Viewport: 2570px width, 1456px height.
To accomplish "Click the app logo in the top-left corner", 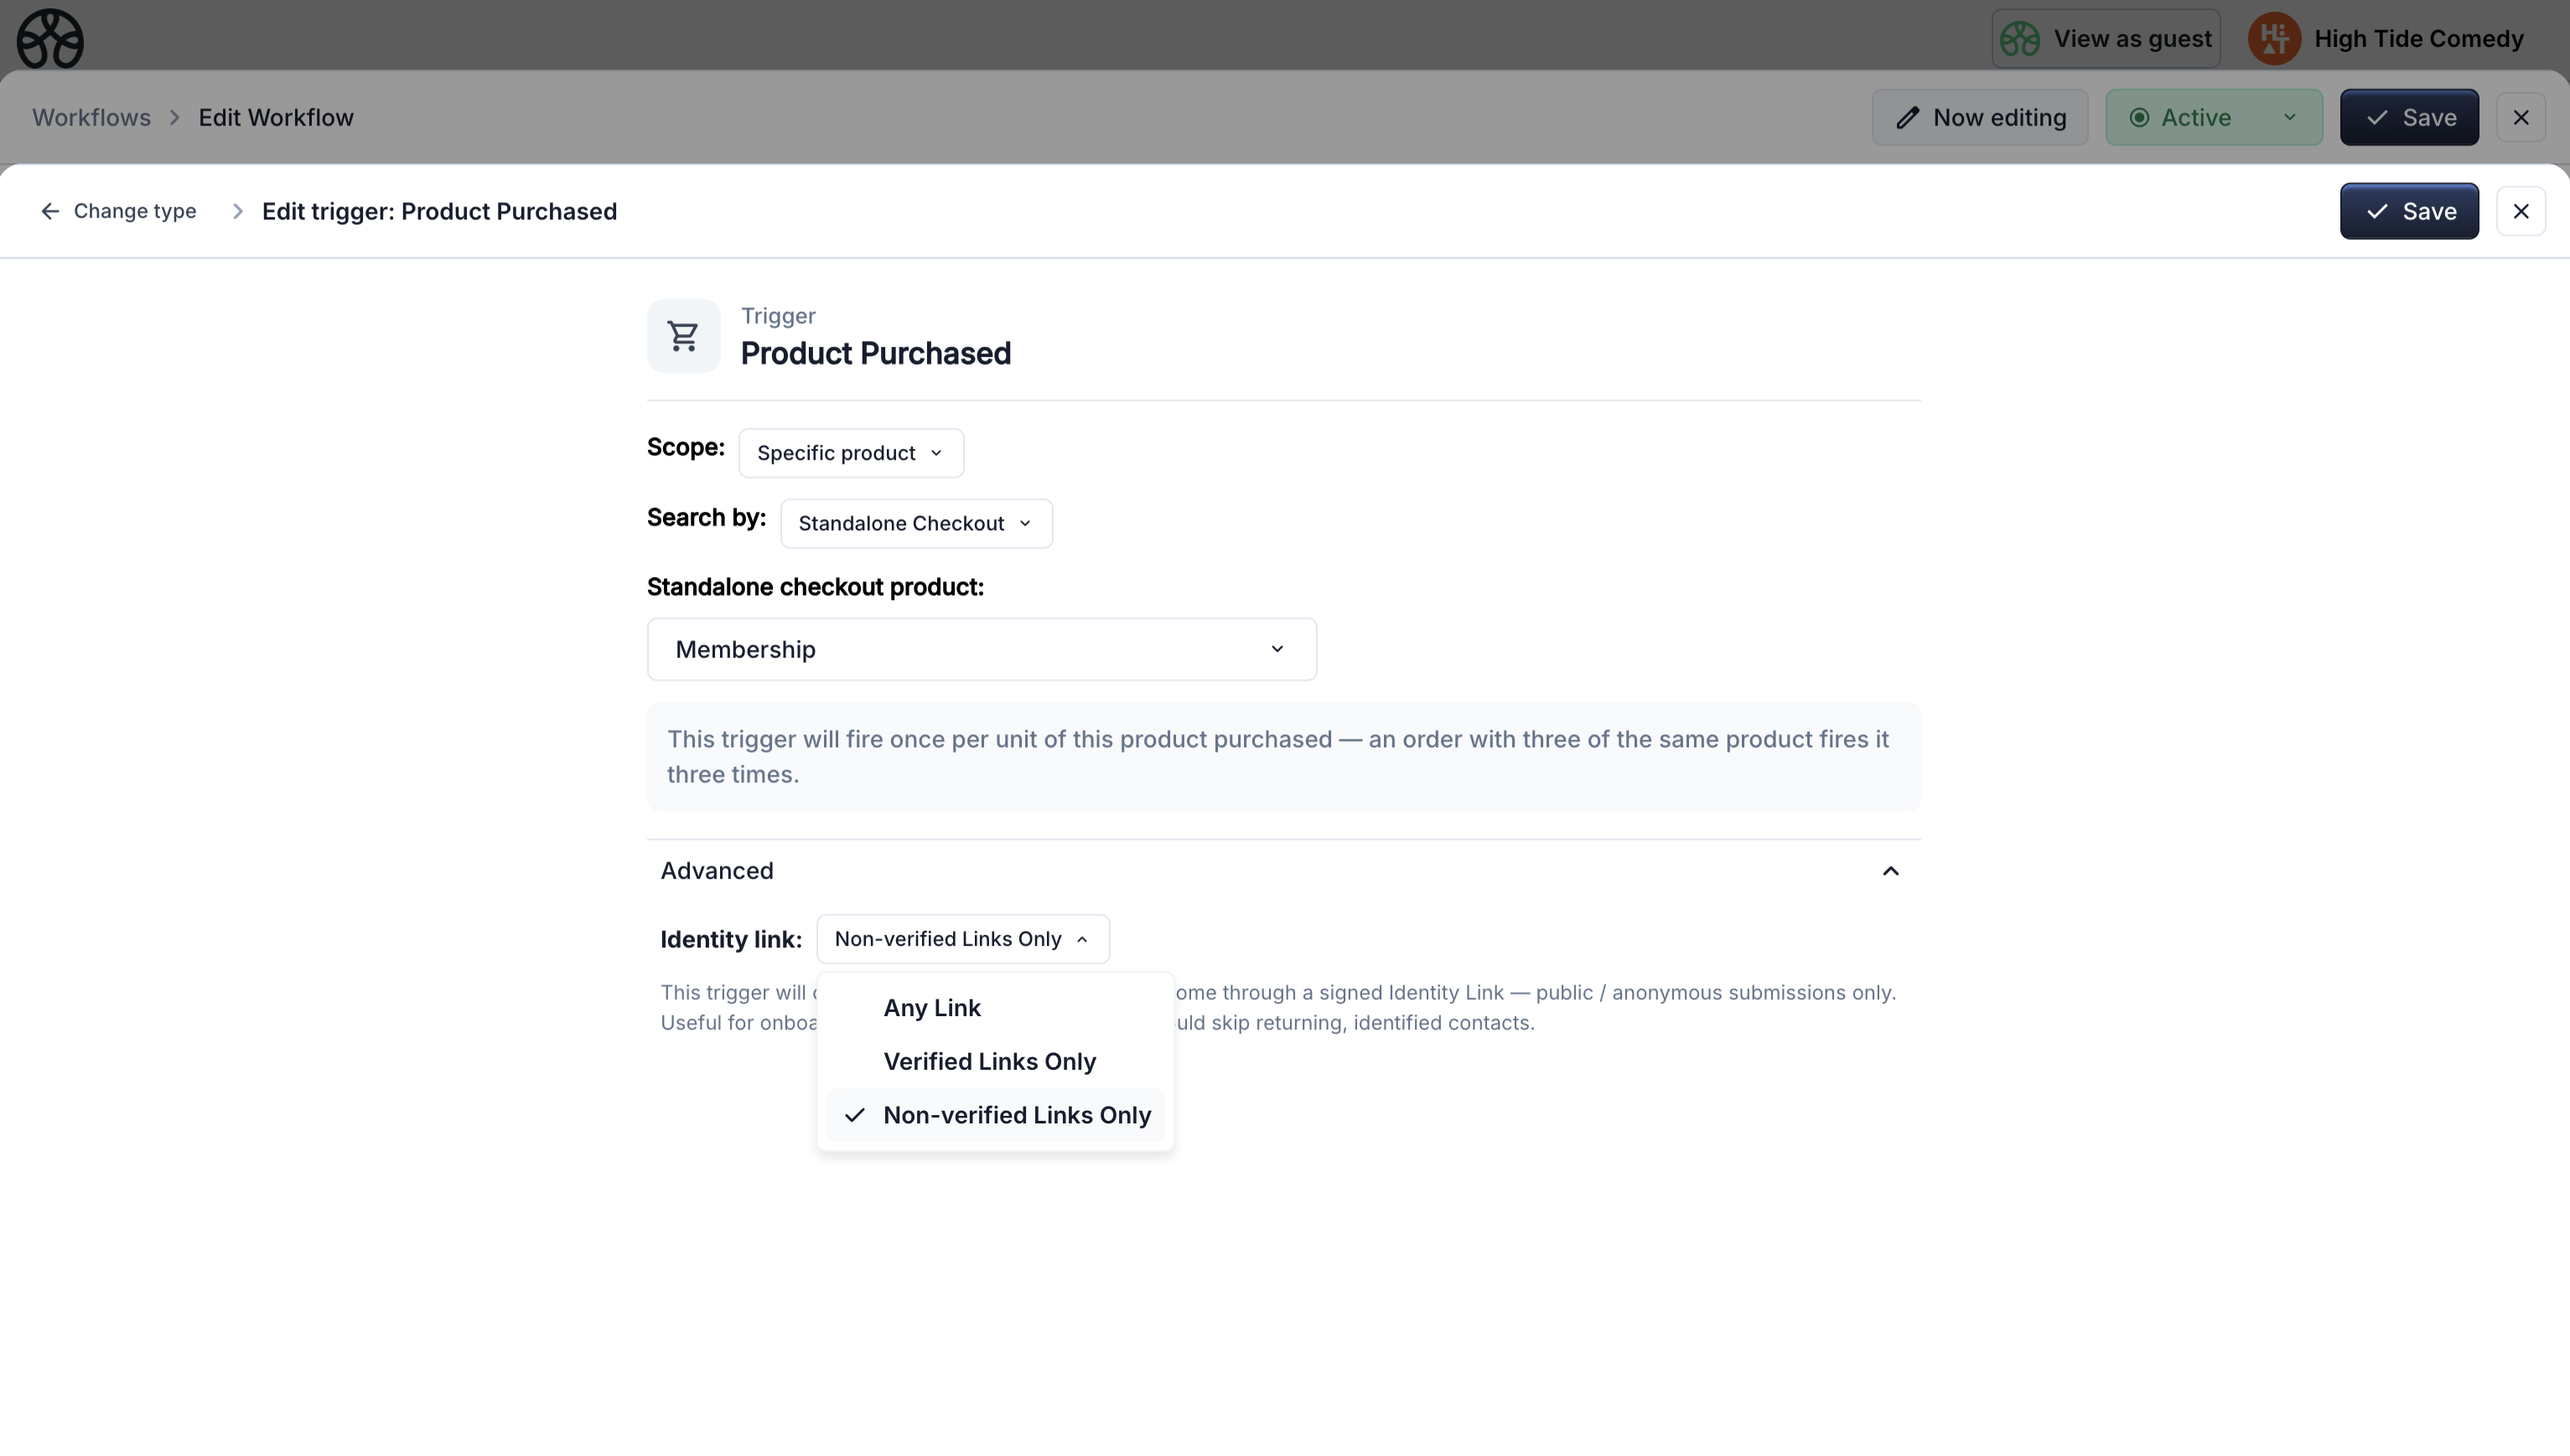I will (50, 39).
